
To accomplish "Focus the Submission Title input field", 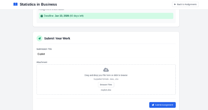I will click(x=106, y=54).
